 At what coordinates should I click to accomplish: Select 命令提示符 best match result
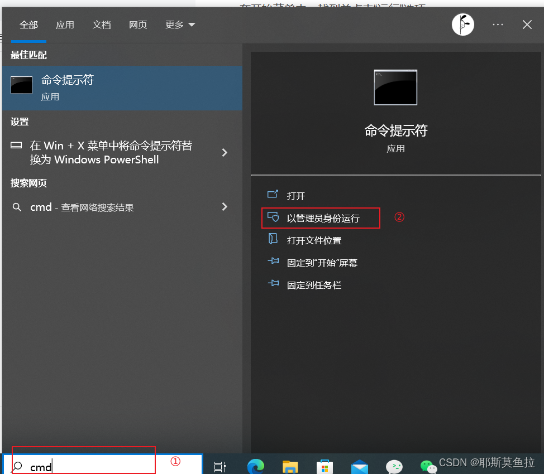click(x=122, y=88)
